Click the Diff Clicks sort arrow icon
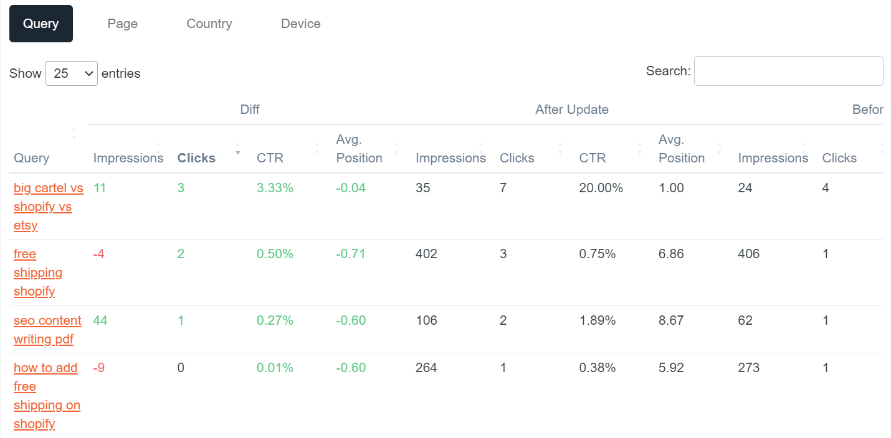The image size is (891, 438). 237,148
